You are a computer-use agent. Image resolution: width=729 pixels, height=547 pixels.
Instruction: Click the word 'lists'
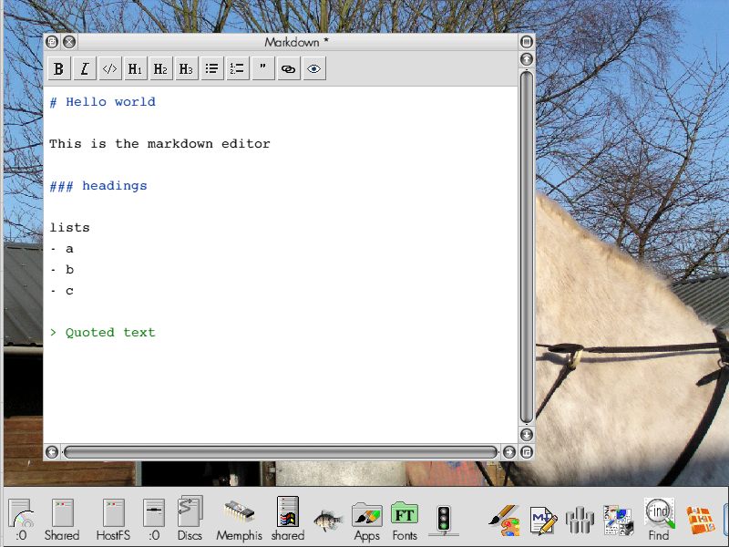[x=70, y=228]
